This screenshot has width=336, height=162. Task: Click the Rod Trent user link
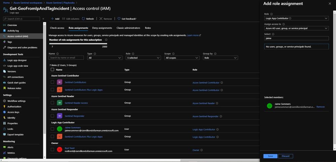pyautogui.click(x=69, y=148)
